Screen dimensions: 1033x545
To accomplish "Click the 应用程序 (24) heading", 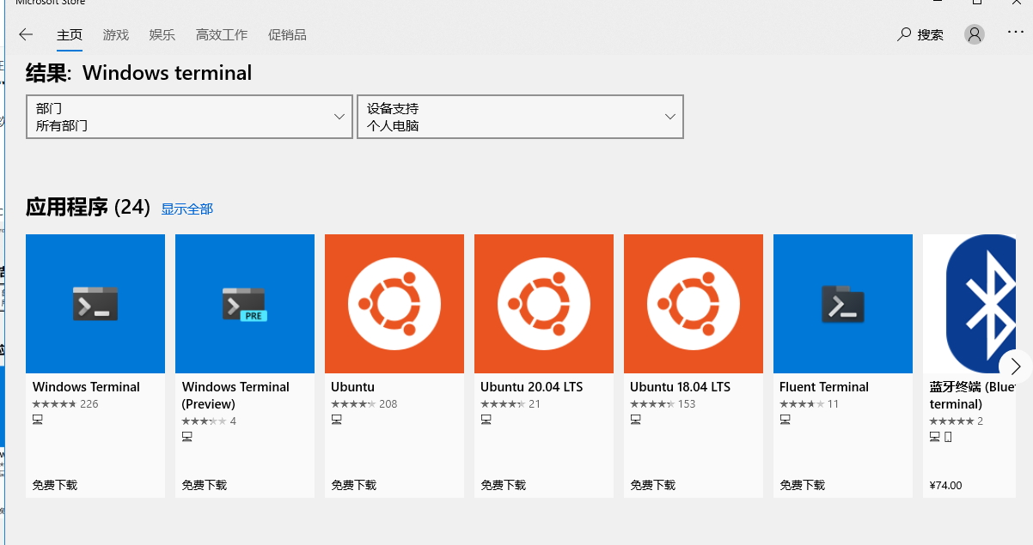I will [89, 208].
